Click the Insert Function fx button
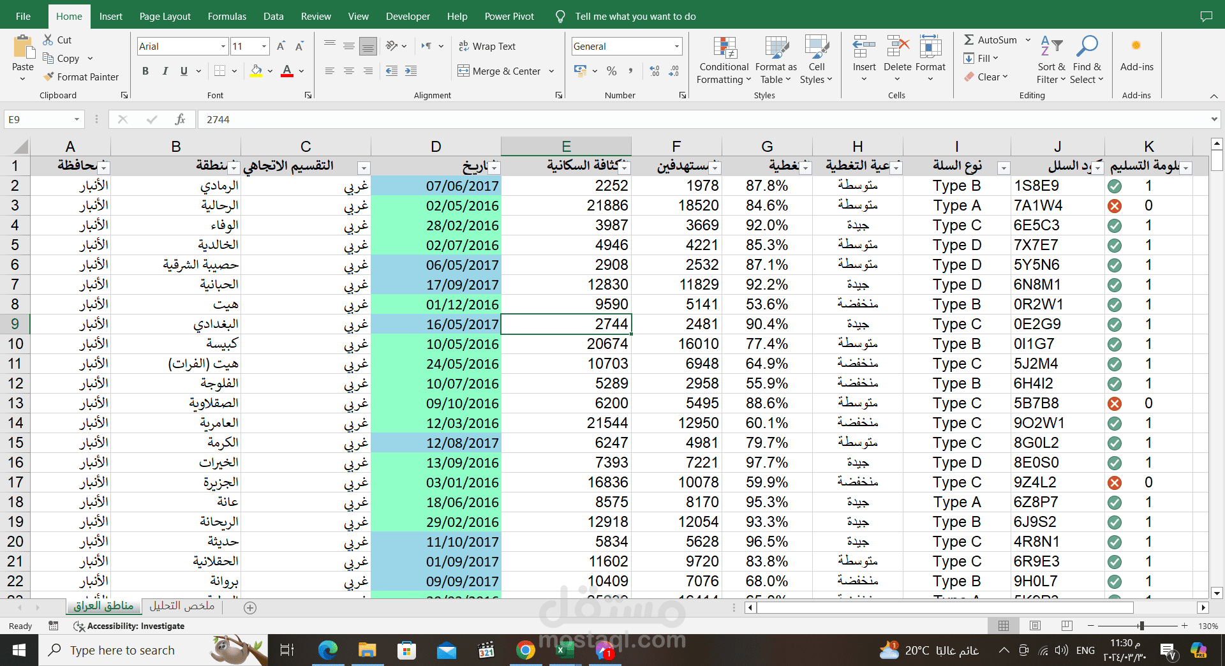This screenshot has width=1225, height=666. pyautogui.click(x=180, y=119)
